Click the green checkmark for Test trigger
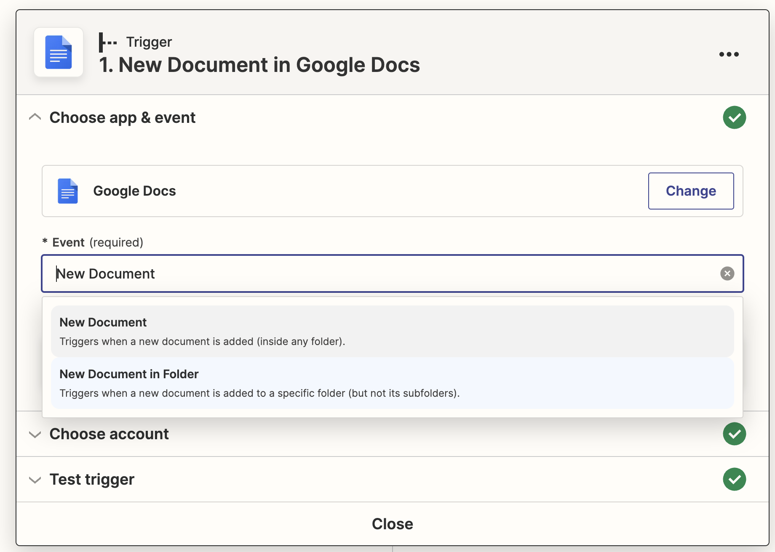The width and height of the screenshot is (775, 552). 734,479
